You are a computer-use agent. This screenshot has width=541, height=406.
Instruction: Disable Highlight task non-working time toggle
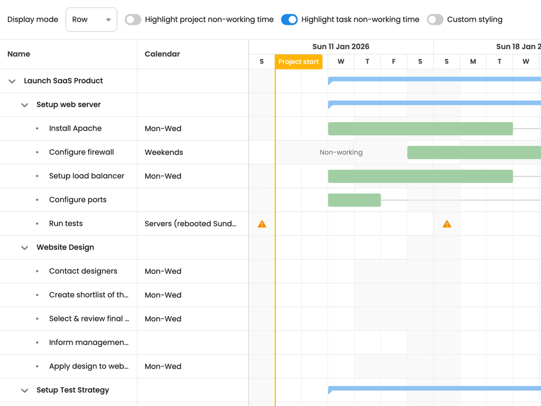[x=289, y=20]
